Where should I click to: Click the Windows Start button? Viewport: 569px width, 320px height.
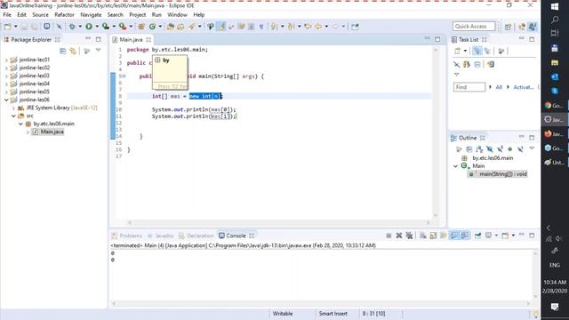coord(555,6)
